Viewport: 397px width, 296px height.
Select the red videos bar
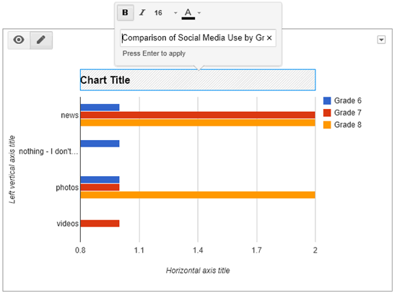100,224
